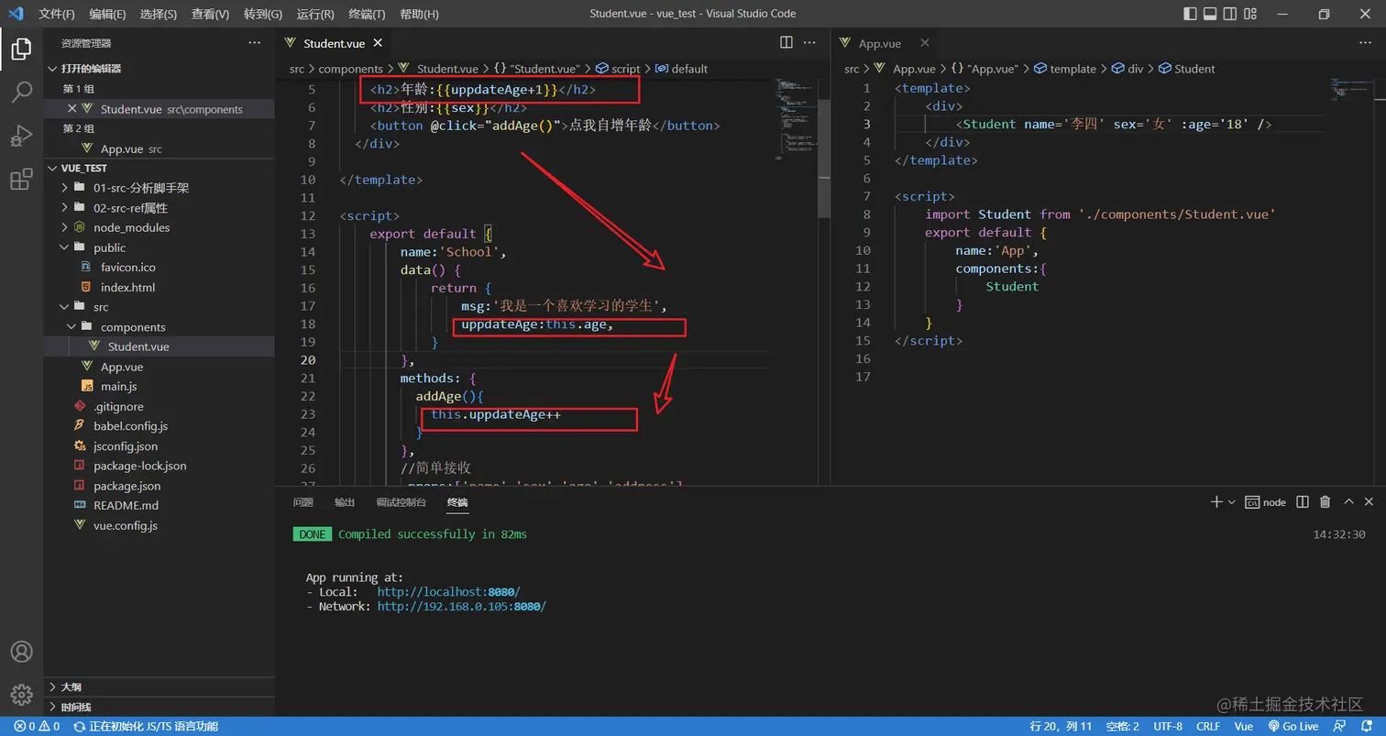
Task: Open the 编辑(E) menu
Action: (108, 14)
